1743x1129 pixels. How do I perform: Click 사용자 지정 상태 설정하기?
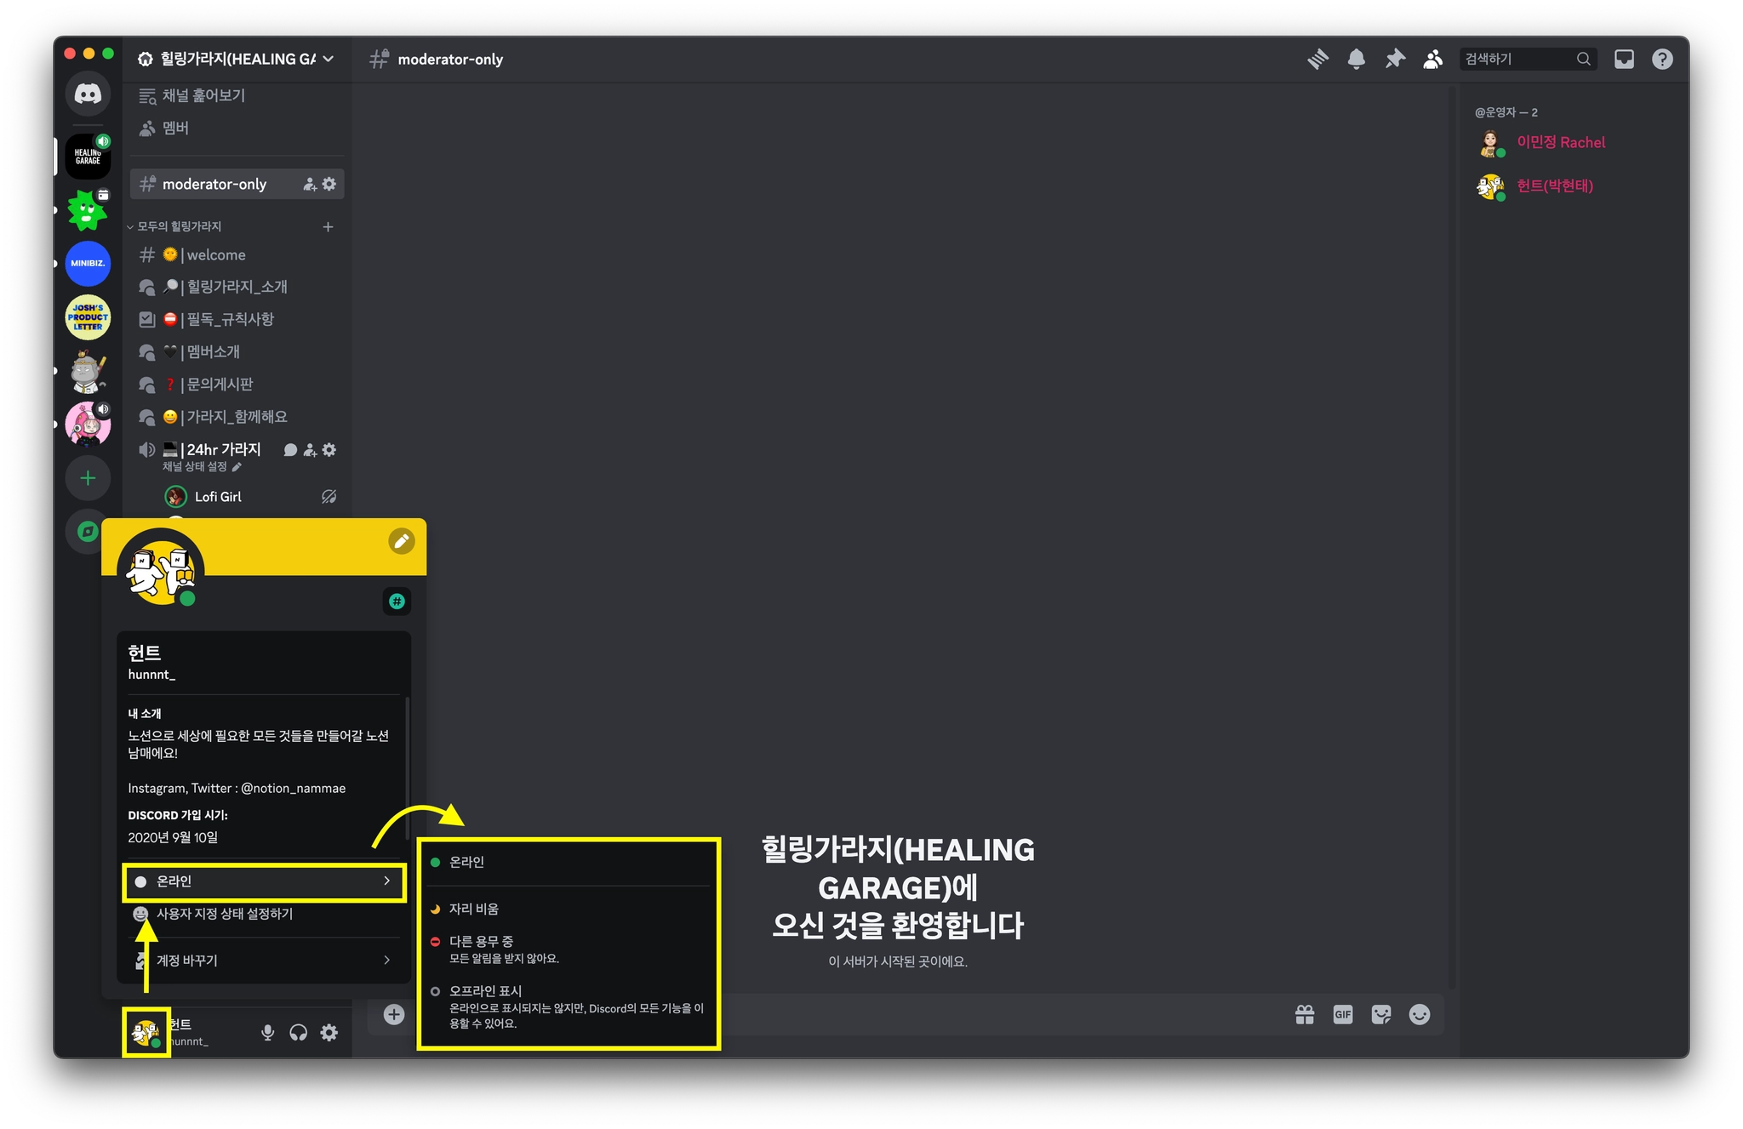coord(225,914)
